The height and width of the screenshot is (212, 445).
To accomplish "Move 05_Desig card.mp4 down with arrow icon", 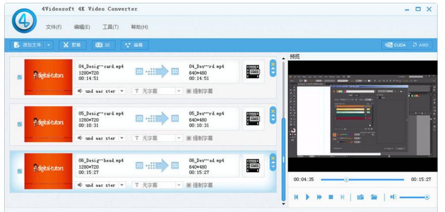I will 273,119.
